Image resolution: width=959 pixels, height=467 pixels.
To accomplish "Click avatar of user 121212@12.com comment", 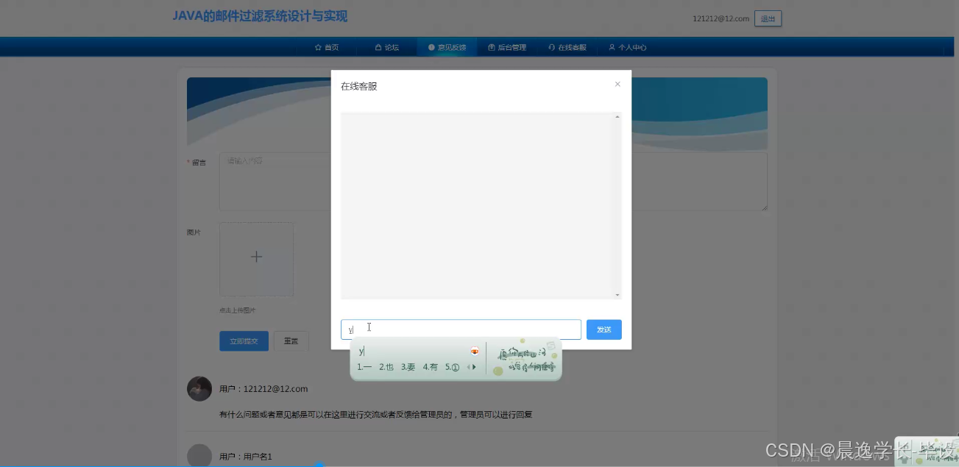I will coord(199,388).
